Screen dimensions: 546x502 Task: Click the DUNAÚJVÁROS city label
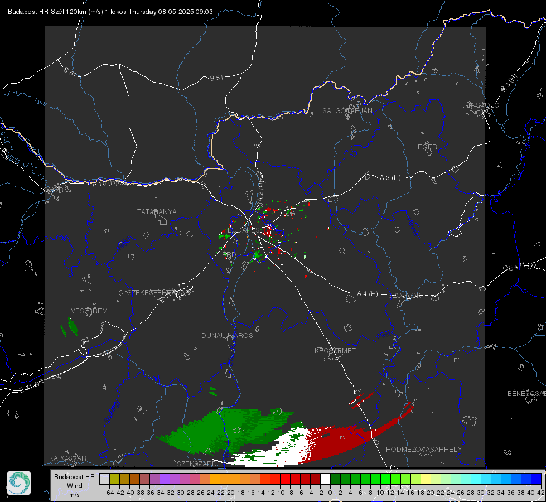click(x=227, y=335)
